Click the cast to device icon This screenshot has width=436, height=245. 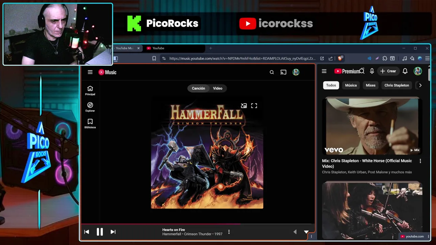click(x=283, y=72)
